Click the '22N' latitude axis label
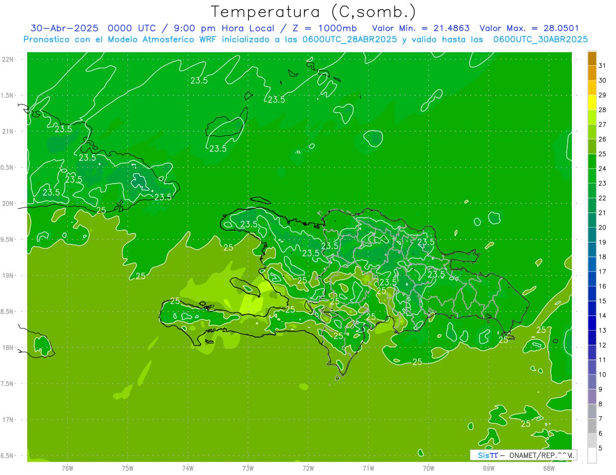The height and width of the screenshot is (475, 616). point(8,59)
